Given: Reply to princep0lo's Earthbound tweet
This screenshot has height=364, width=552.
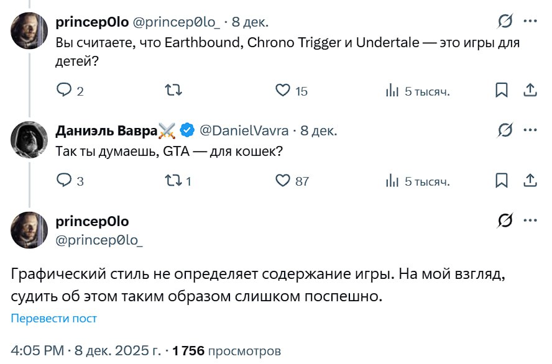Looking at the screenshot, I should click(x=65, y=91).
